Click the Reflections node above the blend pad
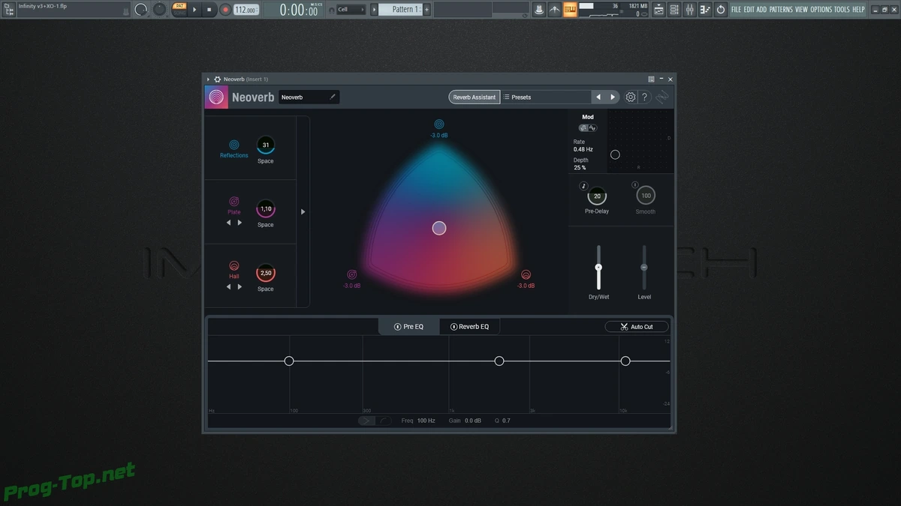Screen dimensions: 901x506 [439, 124]
